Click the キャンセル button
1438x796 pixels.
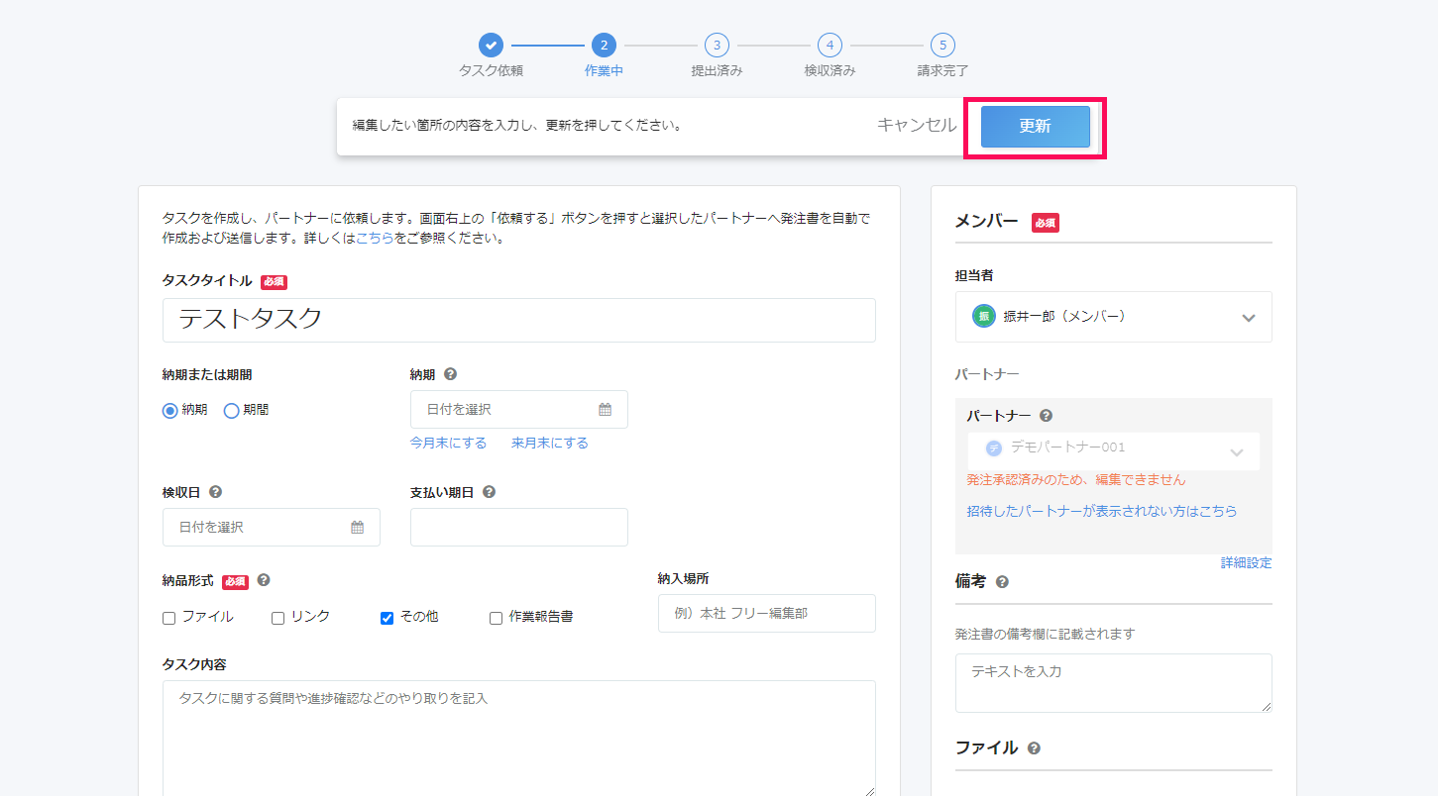[x=917, y=125]
